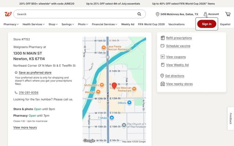
Task: Open View coupons link
Action: tap(176, 57)
